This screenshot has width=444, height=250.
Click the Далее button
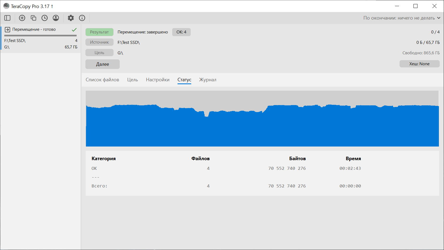pyautogui.click(x=103, y=64)
